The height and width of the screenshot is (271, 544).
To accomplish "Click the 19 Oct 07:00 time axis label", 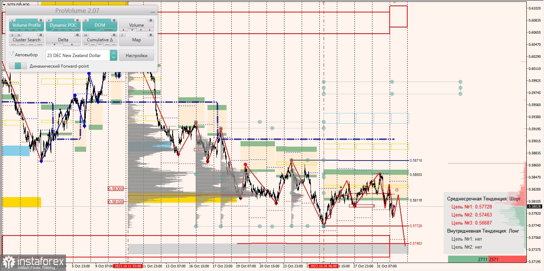I will click(x=247, y=266).
